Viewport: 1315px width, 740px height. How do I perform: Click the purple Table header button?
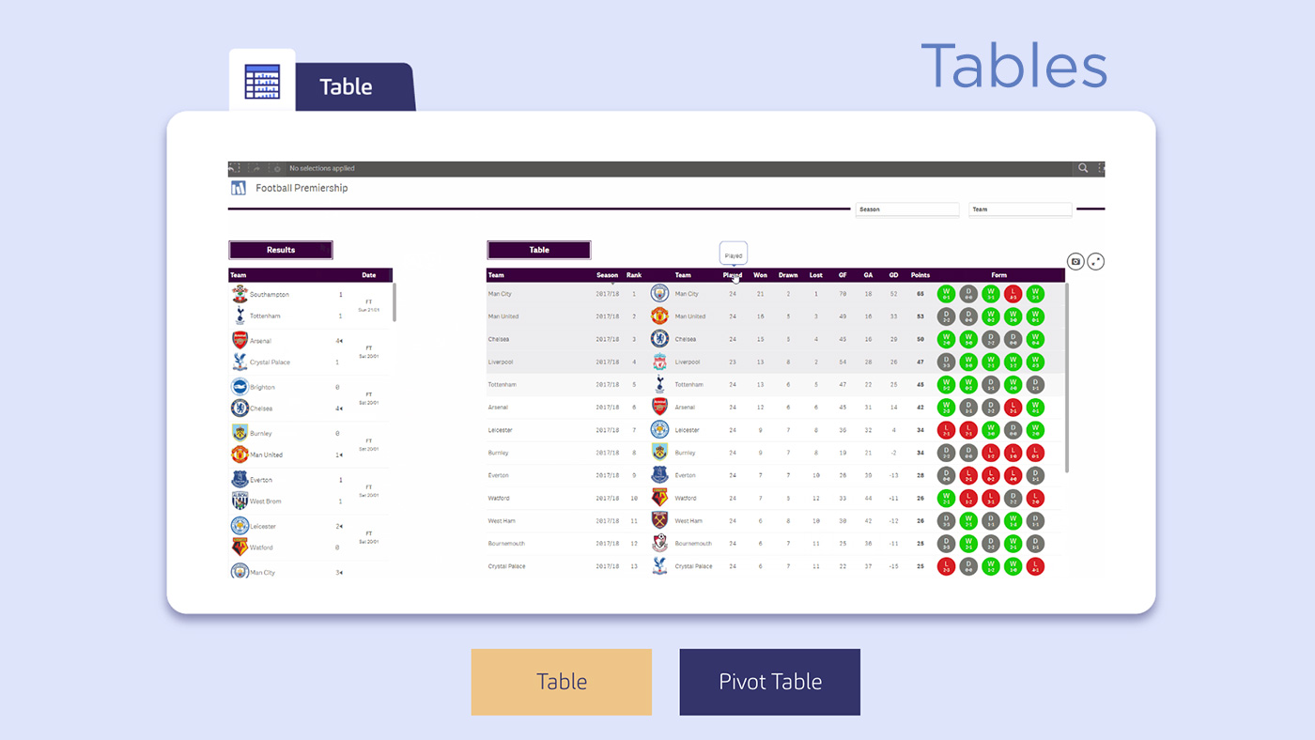coord(539,250)
